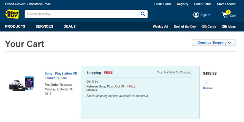Open Sony PlayStation VR Launch Bundle link
Viewport: 244px width, 122px height.
coord(61,76)
